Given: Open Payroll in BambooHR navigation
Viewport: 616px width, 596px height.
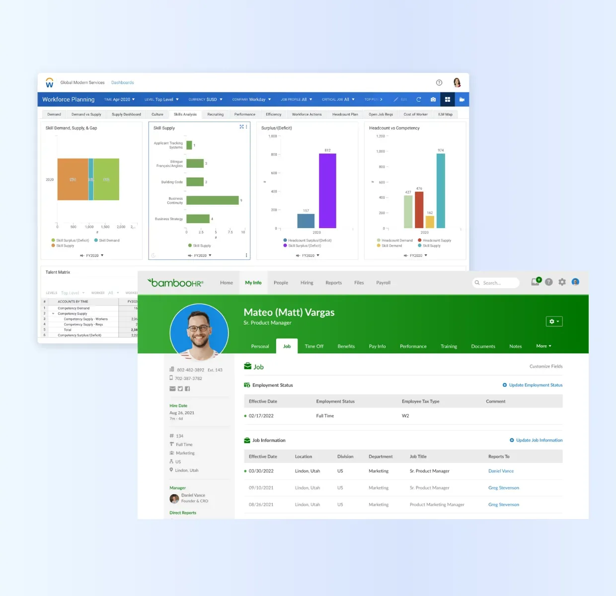Looking at the screenshot, I should coord(383,283).
